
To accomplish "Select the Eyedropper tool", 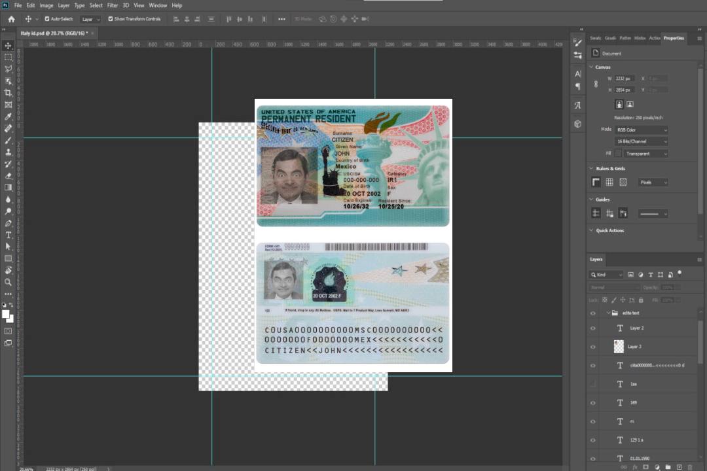I will 8,116.
